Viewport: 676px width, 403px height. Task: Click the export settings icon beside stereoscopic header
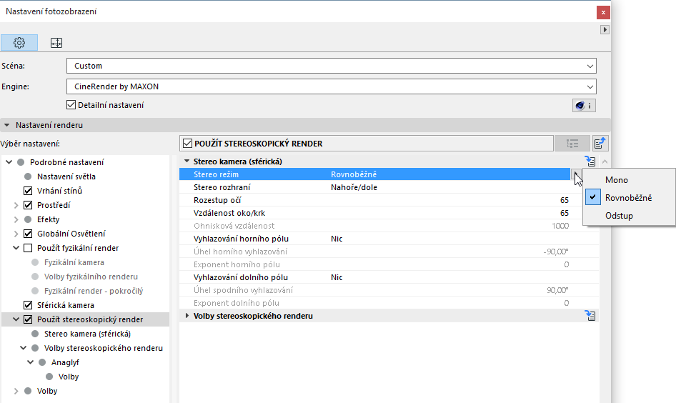pyautogui.click(x=601, y=144)
